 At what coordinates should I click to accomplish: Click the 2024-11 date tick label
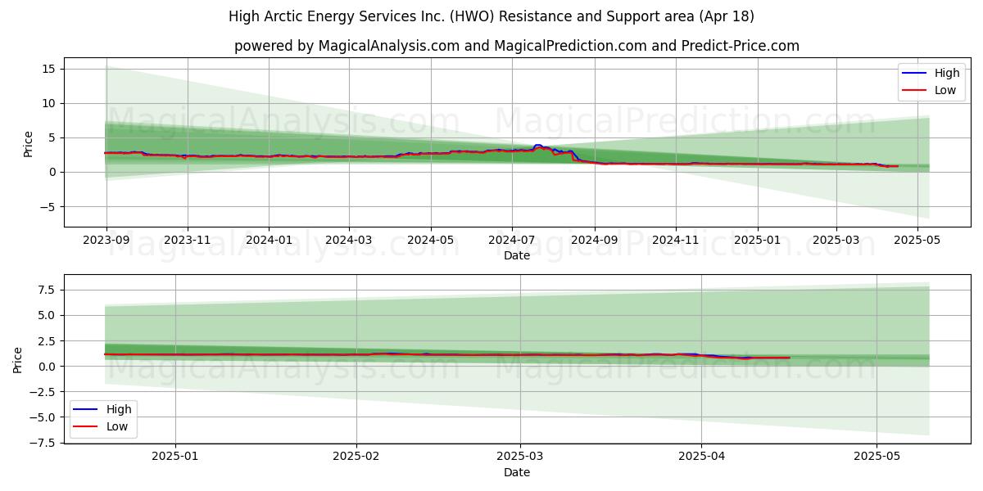(x=676, y=241)
